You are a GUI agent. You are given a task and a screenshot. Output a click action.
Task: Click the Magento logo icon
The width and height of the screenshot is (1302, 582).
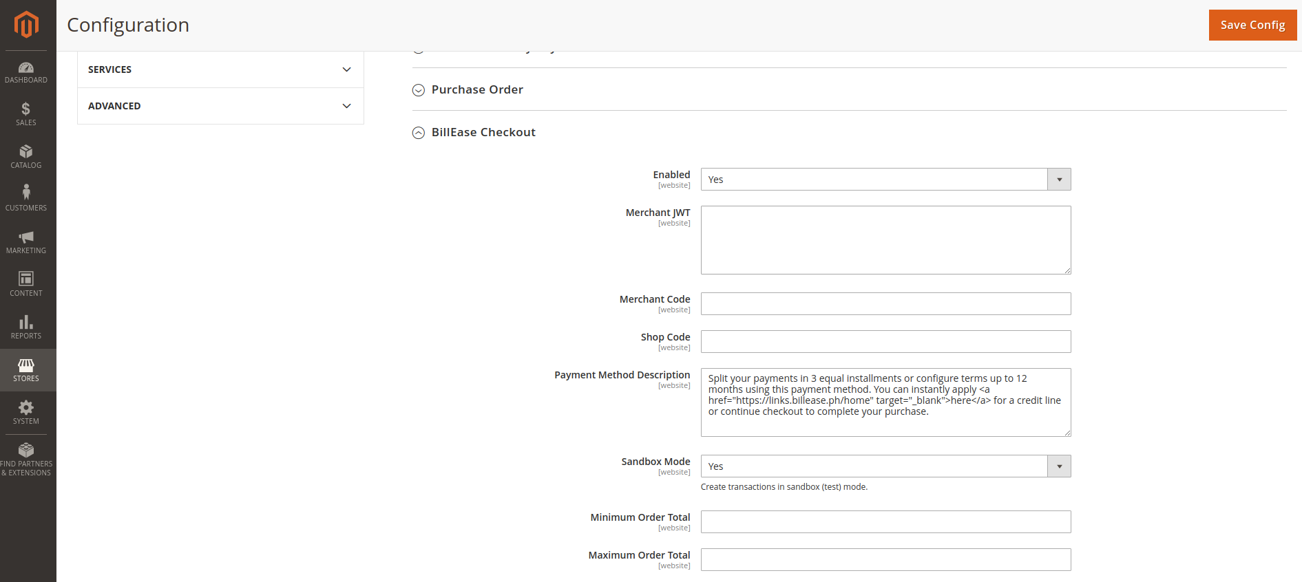26,25
